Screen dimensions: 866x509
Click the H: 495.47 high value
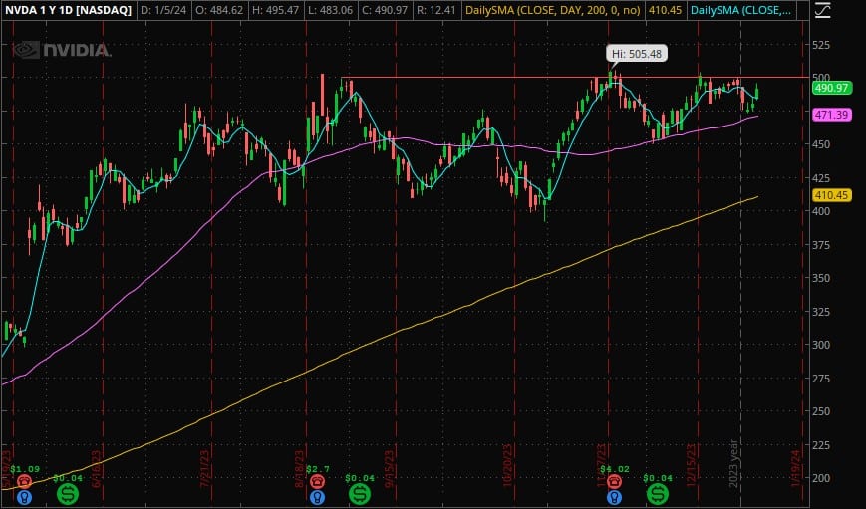click(276, 10)
